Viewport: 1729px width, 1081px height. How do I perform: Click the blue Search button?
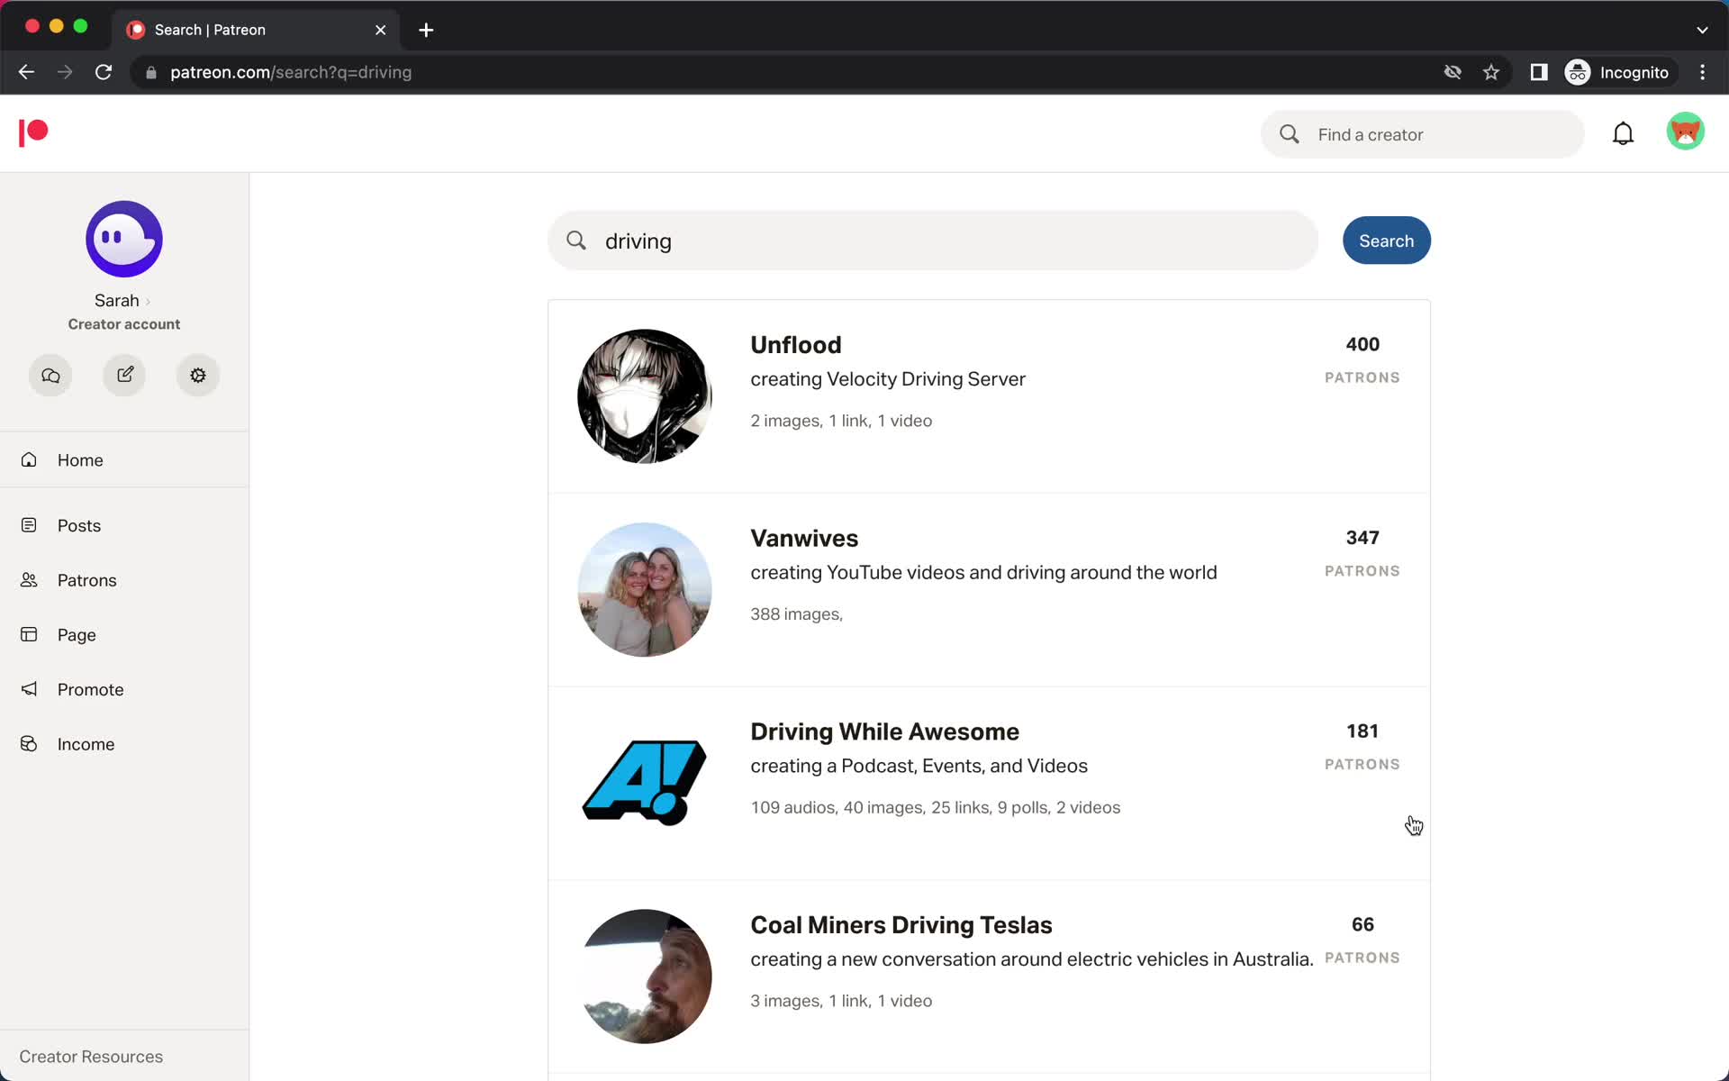pyautogui.click(x=1386, y=241)
